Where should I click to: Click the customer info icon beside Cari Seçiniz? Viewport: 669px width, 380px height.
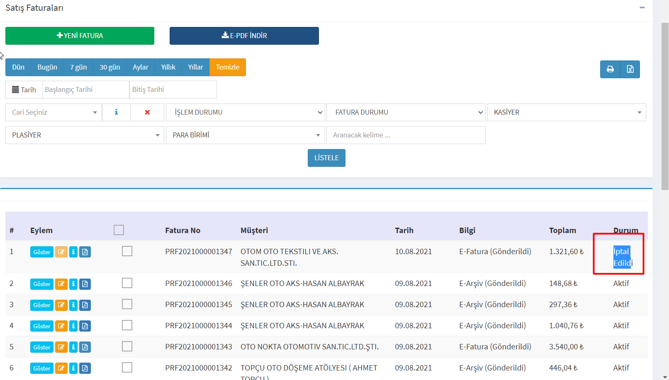pos(116,112)
